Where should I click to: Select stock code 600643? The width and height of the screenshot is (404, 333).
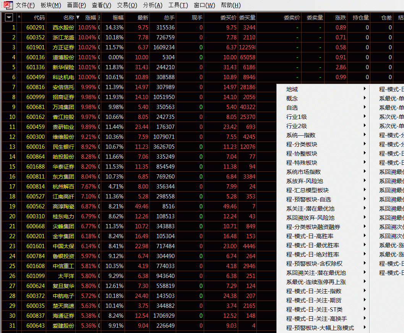pos(36,326)
